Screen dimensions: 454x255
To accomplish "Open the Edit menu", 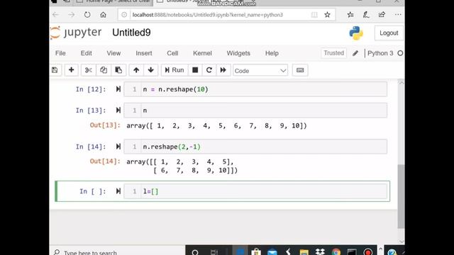I will [x=86, y=53].
